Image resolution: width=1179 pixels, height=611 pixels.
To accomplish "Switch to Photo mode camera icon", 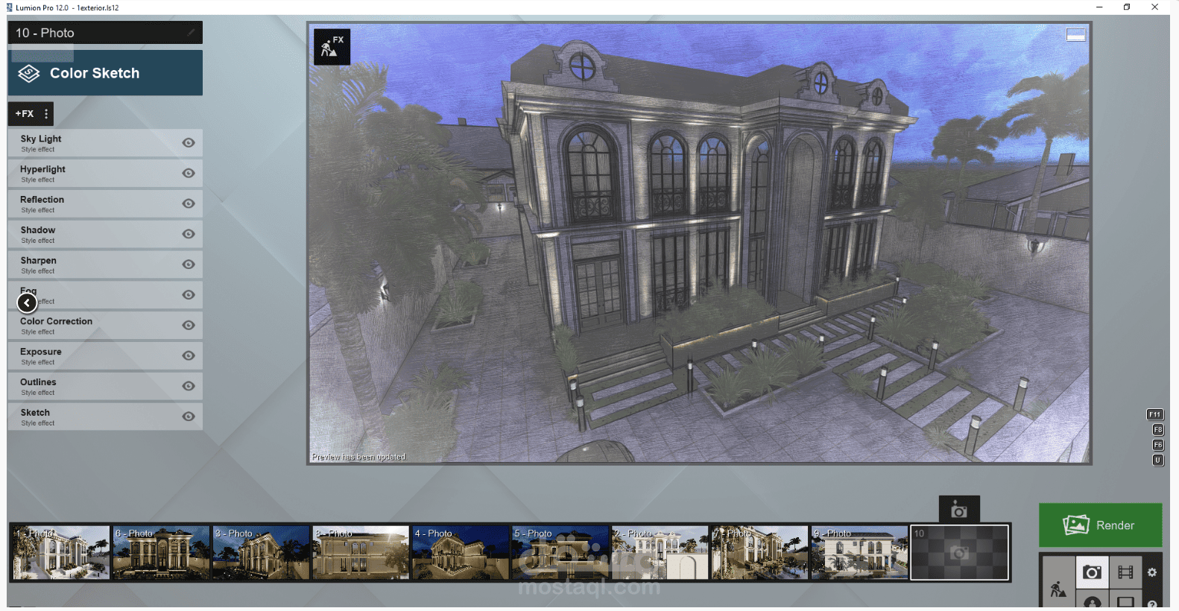I will (x=1092, y=572).
